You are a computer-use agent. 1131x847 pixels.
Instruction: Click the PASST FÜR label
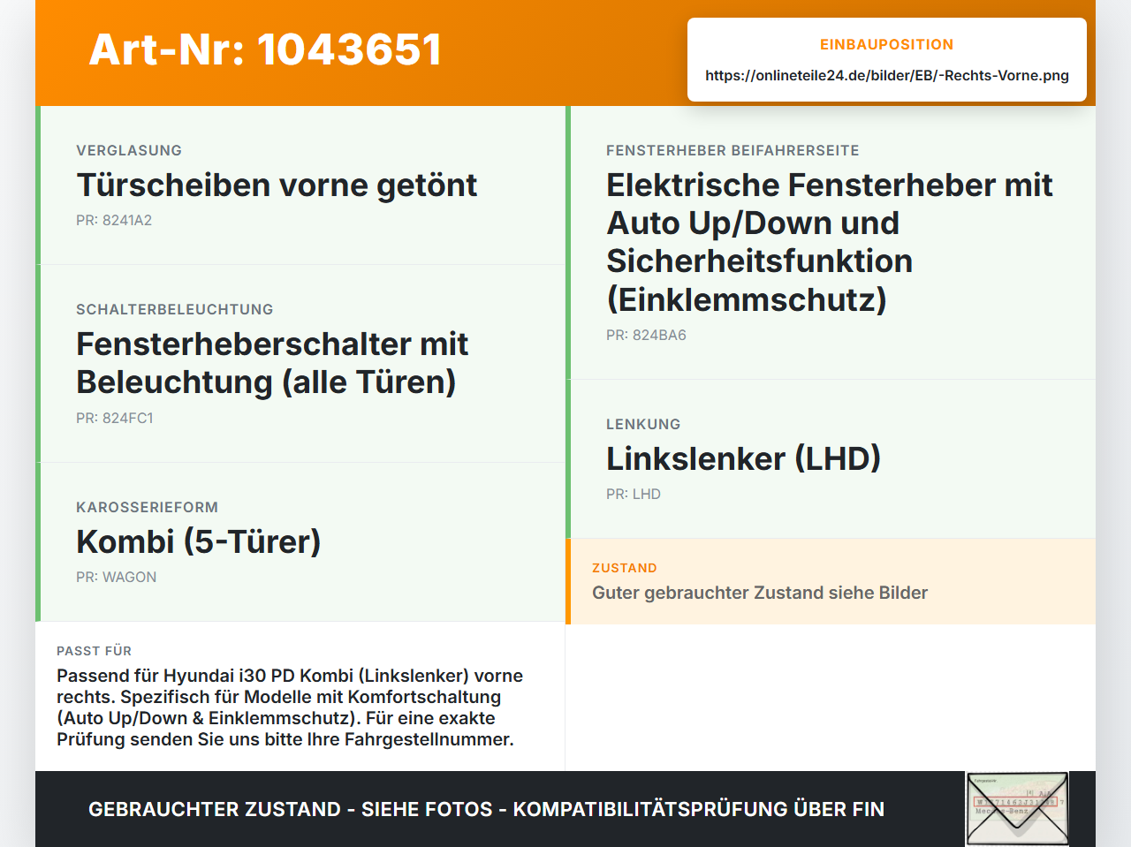point(94,651)
